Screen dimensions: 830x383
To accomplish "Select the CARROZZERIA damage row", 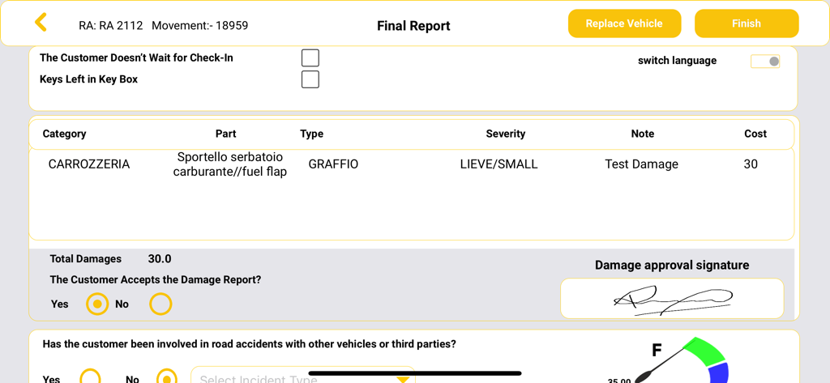I will tap(89, 164).
